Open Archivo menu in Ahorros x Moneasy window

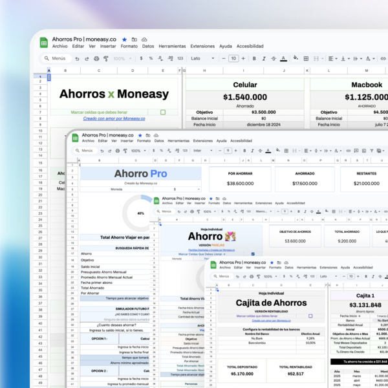(59, 47)
